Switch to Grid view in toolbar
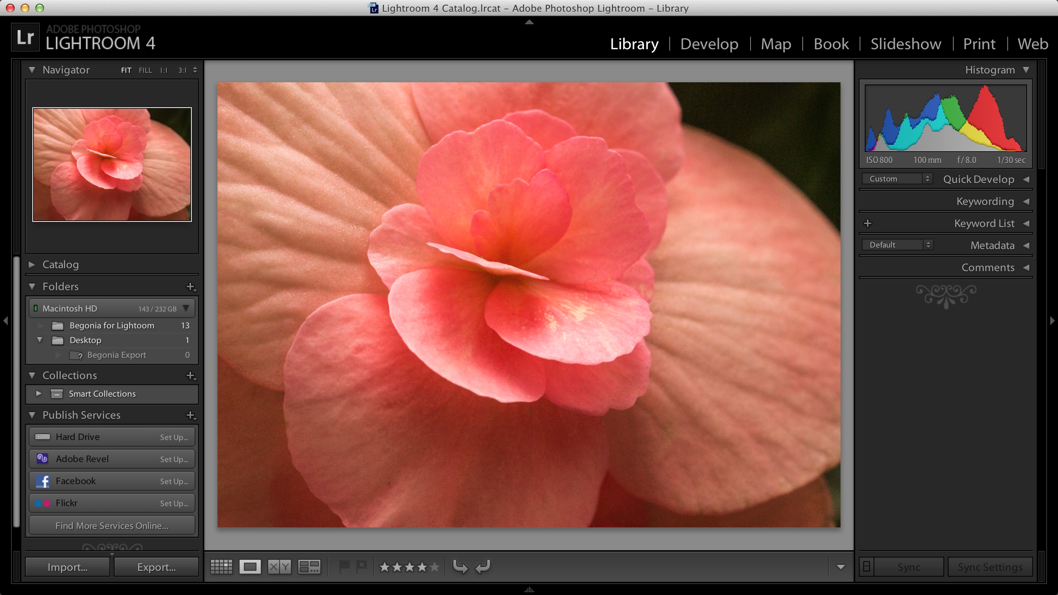Screen dimensions: 1058x595 coord(222,567)
